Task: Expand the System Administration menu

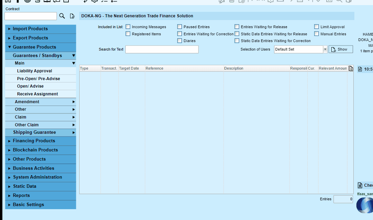Action: point(41,177)
